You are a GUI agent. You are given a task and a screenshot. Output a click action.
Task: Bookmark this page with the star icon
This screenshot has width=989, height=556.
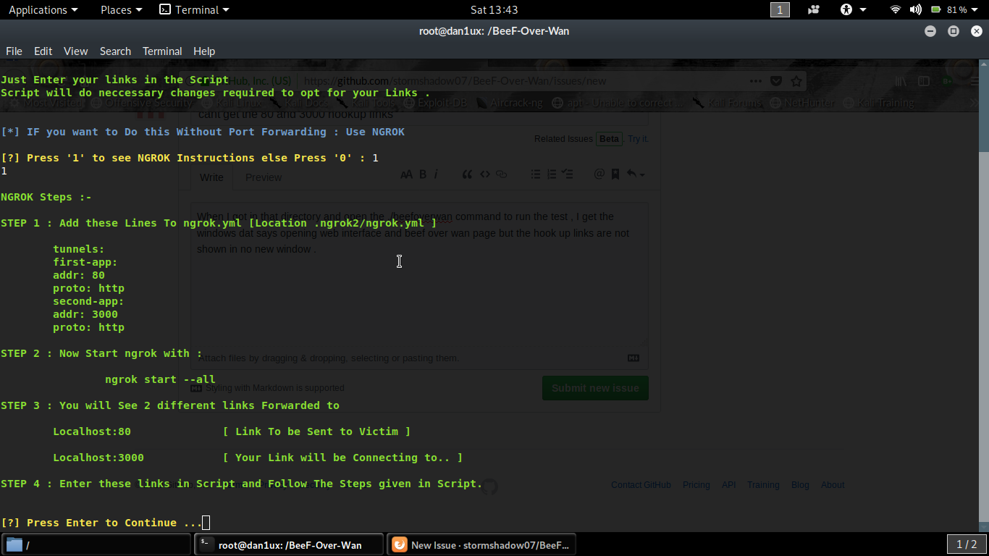pyautogui.click(x=796, y=81)
